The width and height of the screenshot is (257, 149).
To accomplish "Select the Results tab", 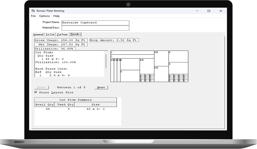I will tap(75, 34).
